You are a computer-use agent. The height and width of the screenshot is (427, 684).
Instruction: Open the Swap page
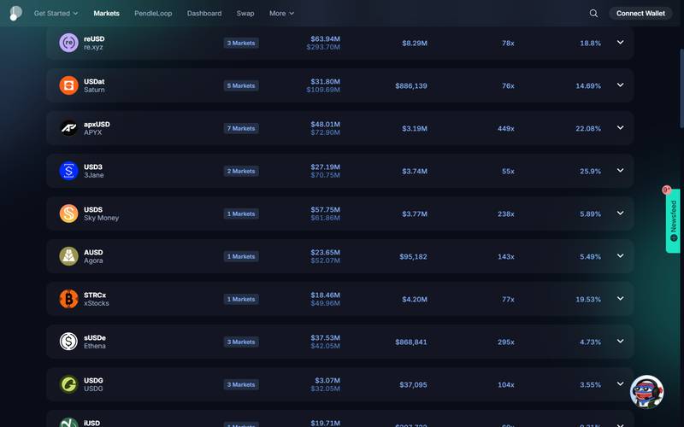(245, 14)
